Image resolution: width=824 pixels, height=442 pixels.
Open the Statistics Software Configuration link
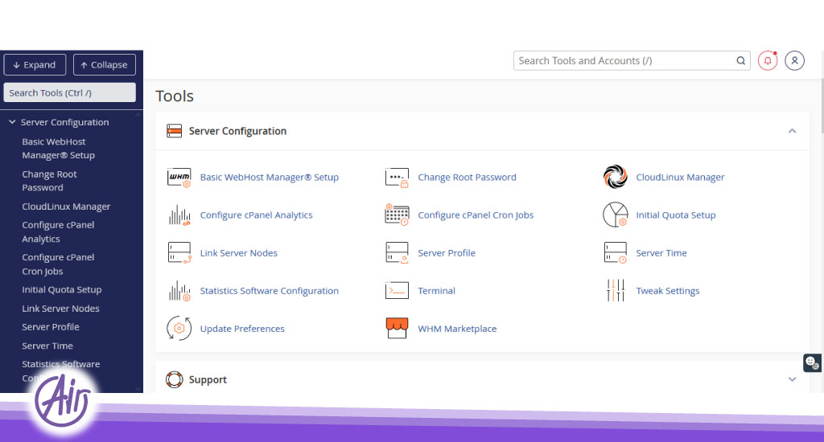(x=269, y=291)
